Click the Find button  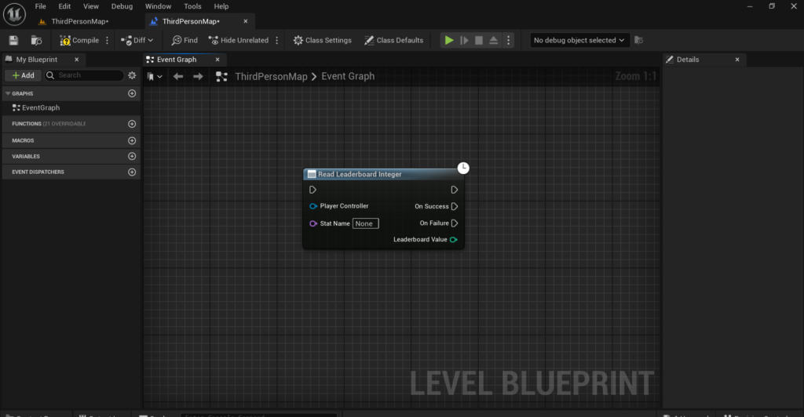coord(185,41)
